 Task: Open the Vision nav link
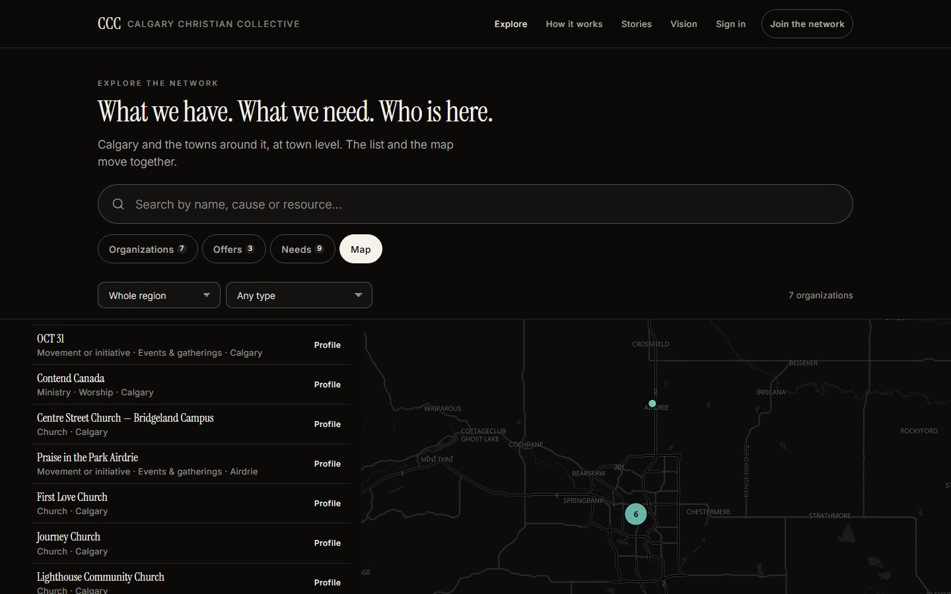click(x=684, y=24)
